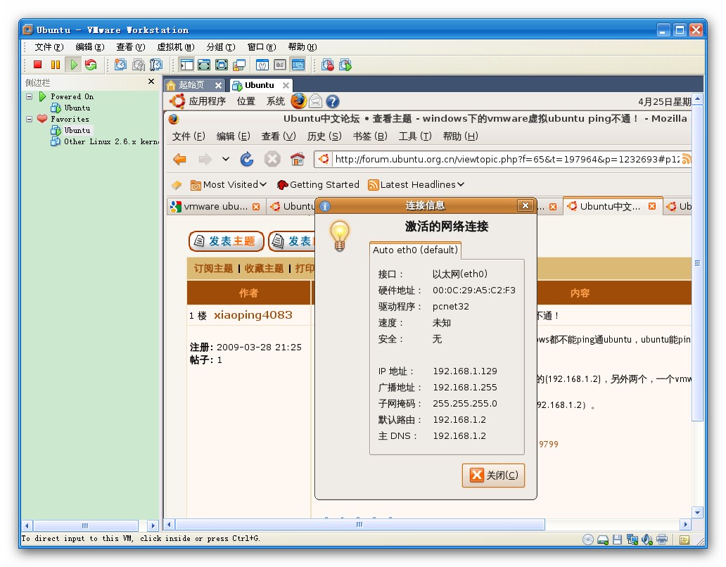
Task: Close the Ubuntu VM tab
Action: click(x=286, y=86)
